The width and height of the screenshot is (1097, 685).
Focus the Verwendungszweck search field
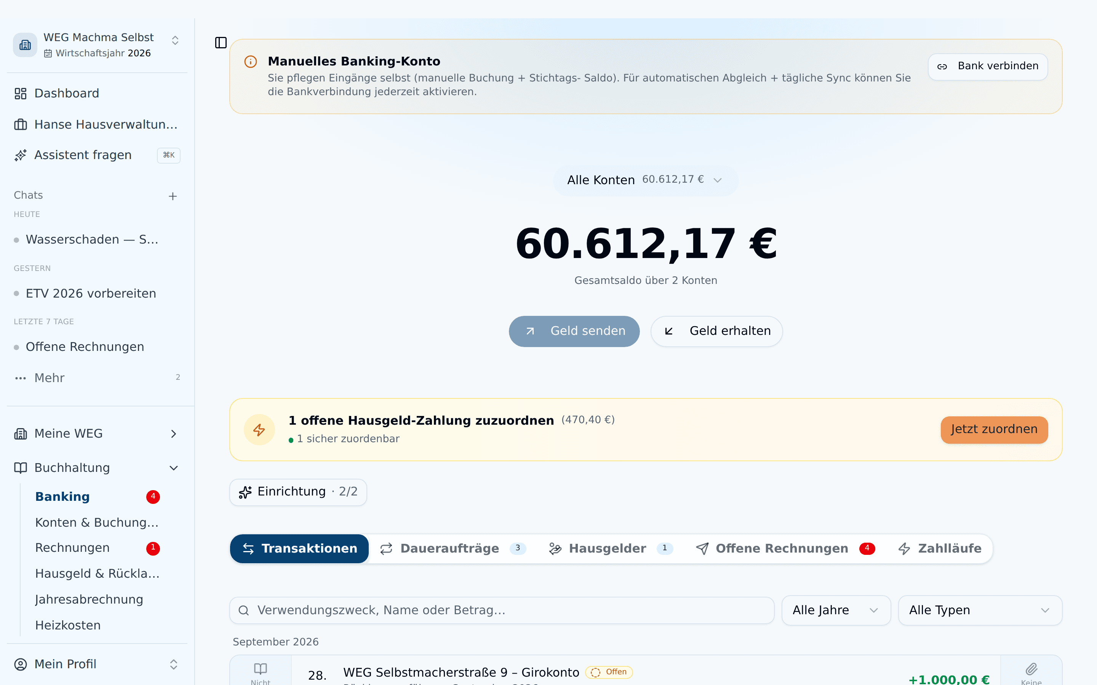[502, 610]
